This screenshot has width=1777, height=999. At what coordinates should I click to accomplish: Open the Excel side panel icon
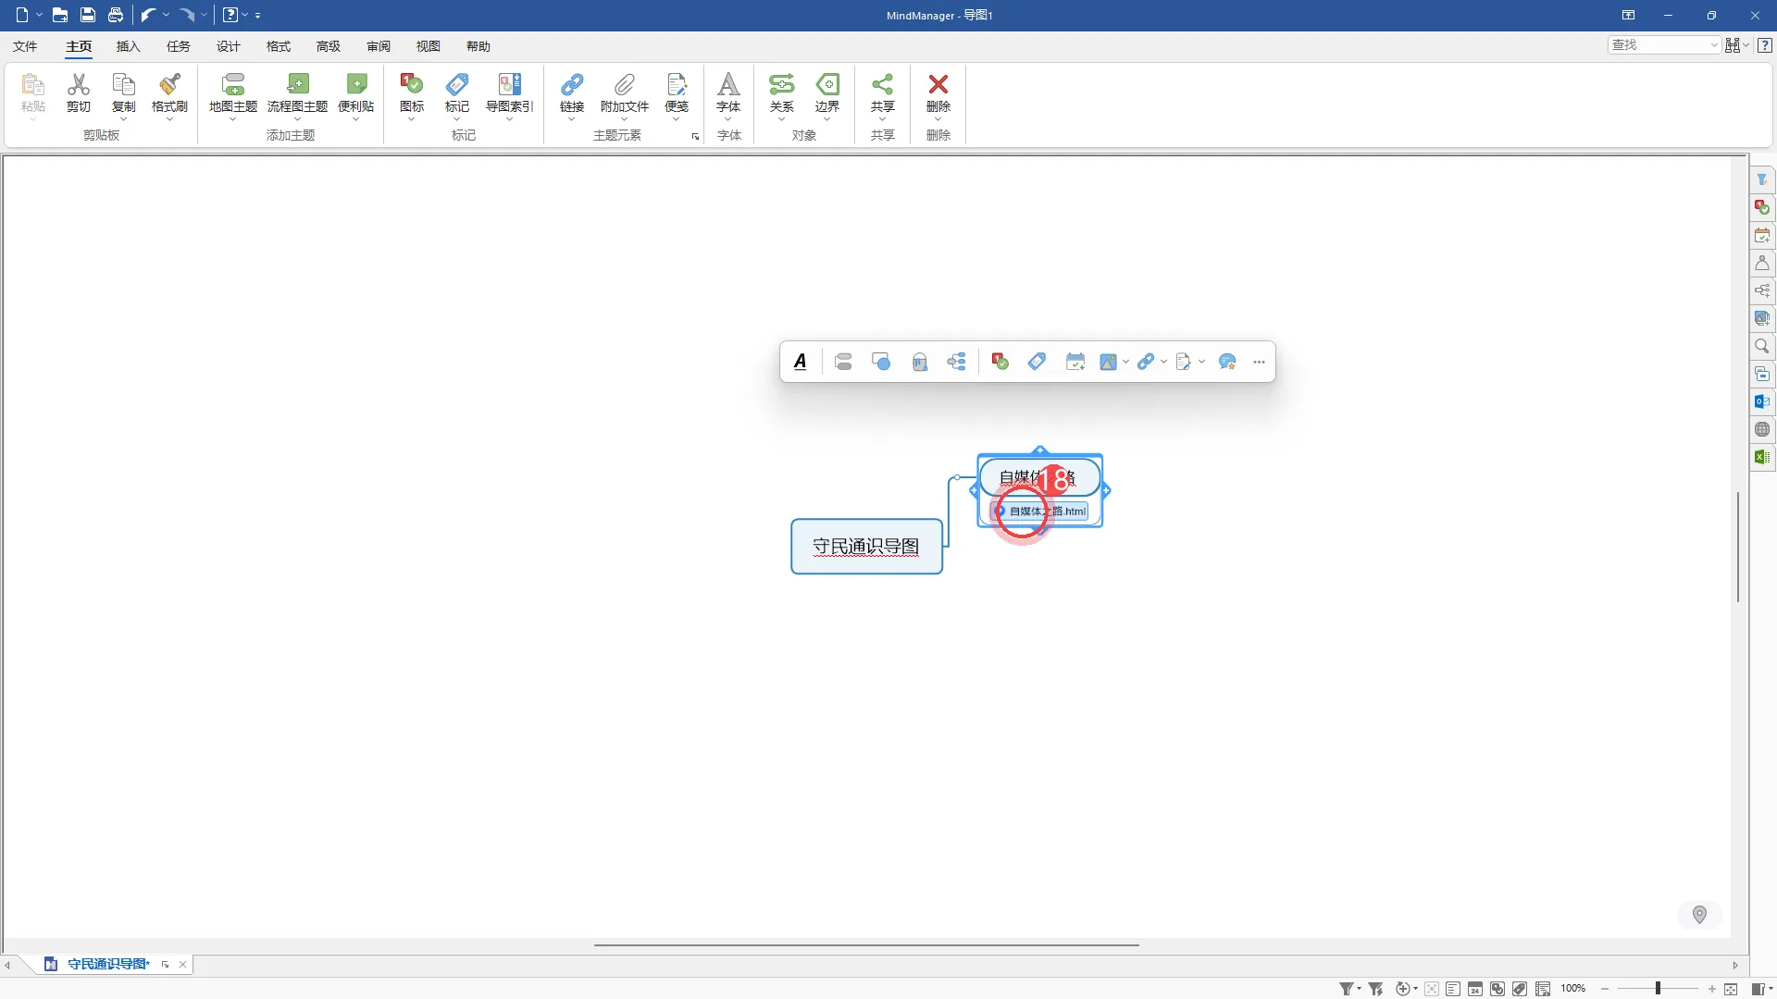1762,457
